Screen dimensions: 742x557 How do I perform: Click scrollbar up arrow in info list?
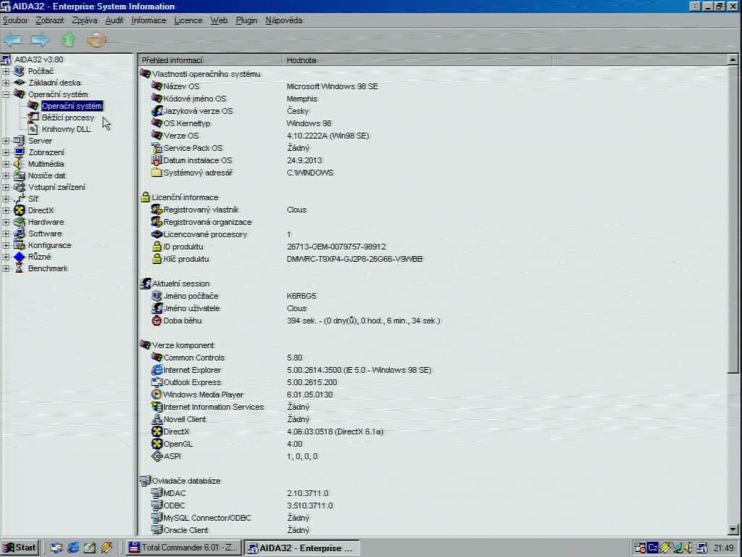(x=733, y=59)
